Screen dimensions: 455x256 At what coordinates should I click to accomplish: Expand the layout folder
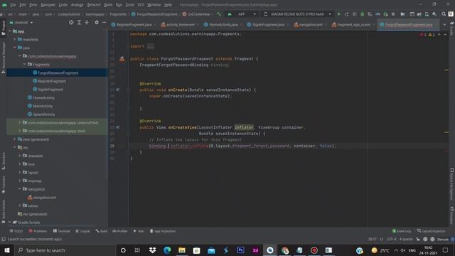(20, 172)
